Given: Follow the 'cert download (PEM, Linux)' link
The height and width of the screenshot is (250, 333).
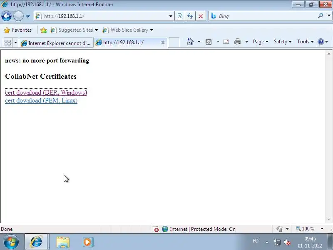Looking at the screenshot, I should click(x=41, y=100).
